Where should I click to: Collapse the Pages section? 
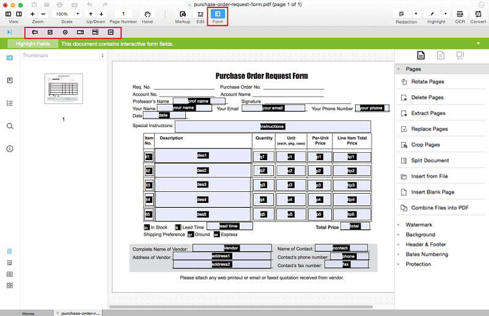point(399,69)
